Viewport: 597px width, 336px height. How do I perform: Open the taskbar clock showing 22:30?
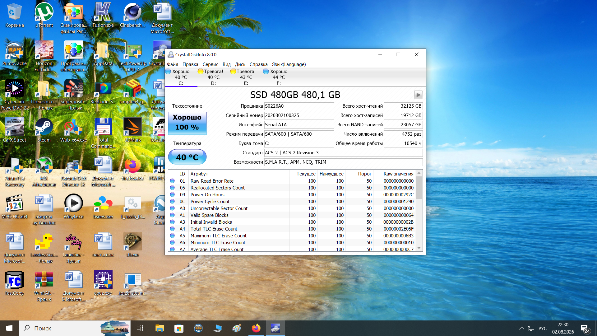coord(563,328)
